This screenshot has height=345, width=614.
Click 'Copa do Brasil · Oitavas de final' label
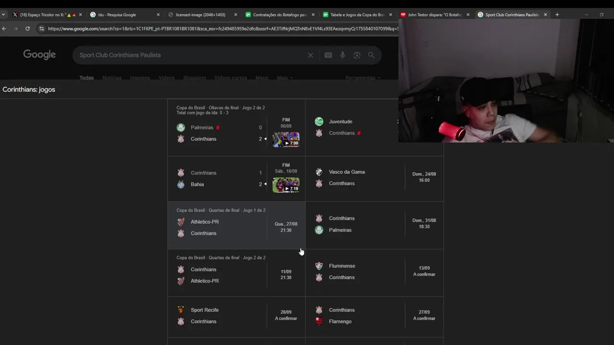point(208,108)
